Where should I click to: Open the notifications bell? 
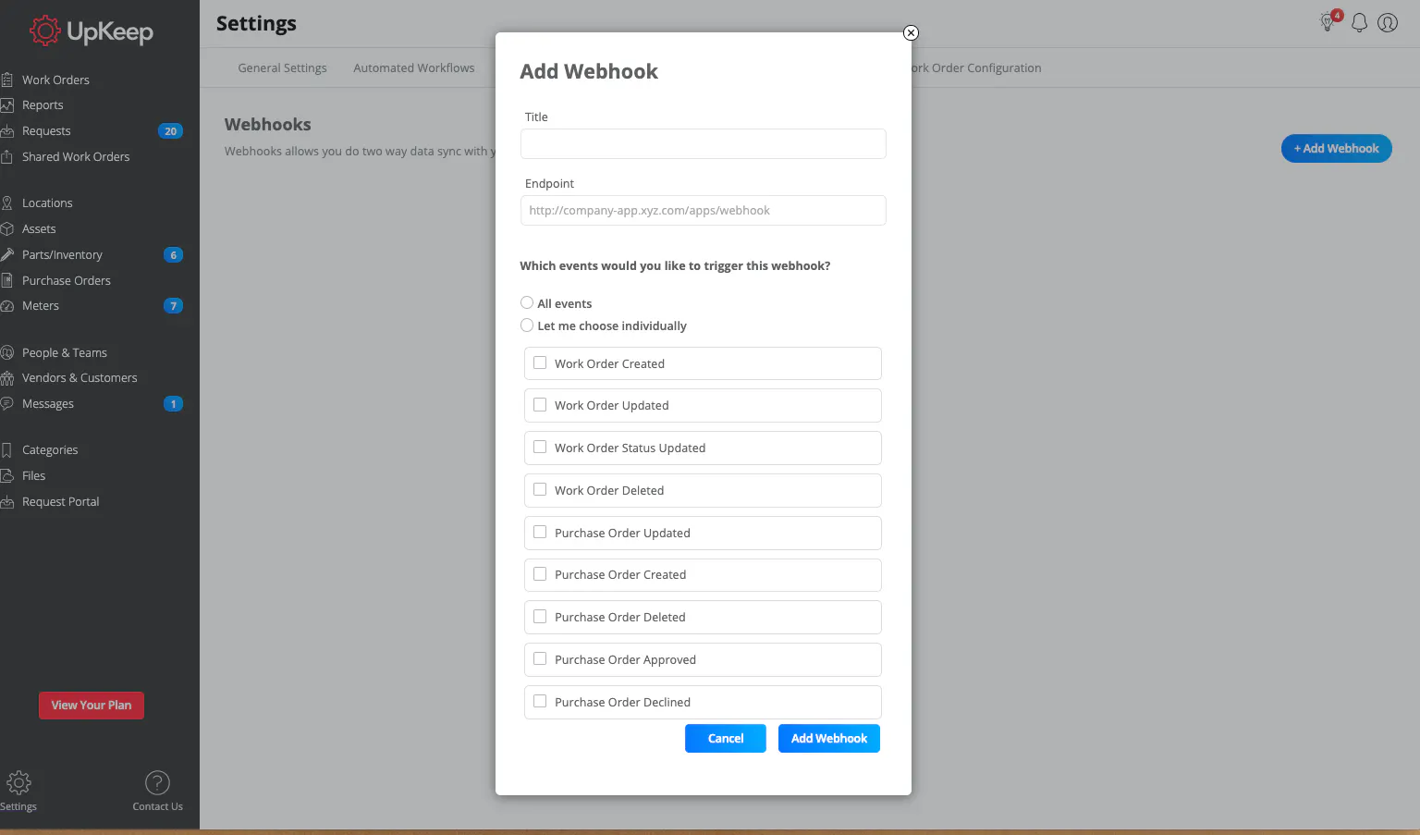[1359, 22]
